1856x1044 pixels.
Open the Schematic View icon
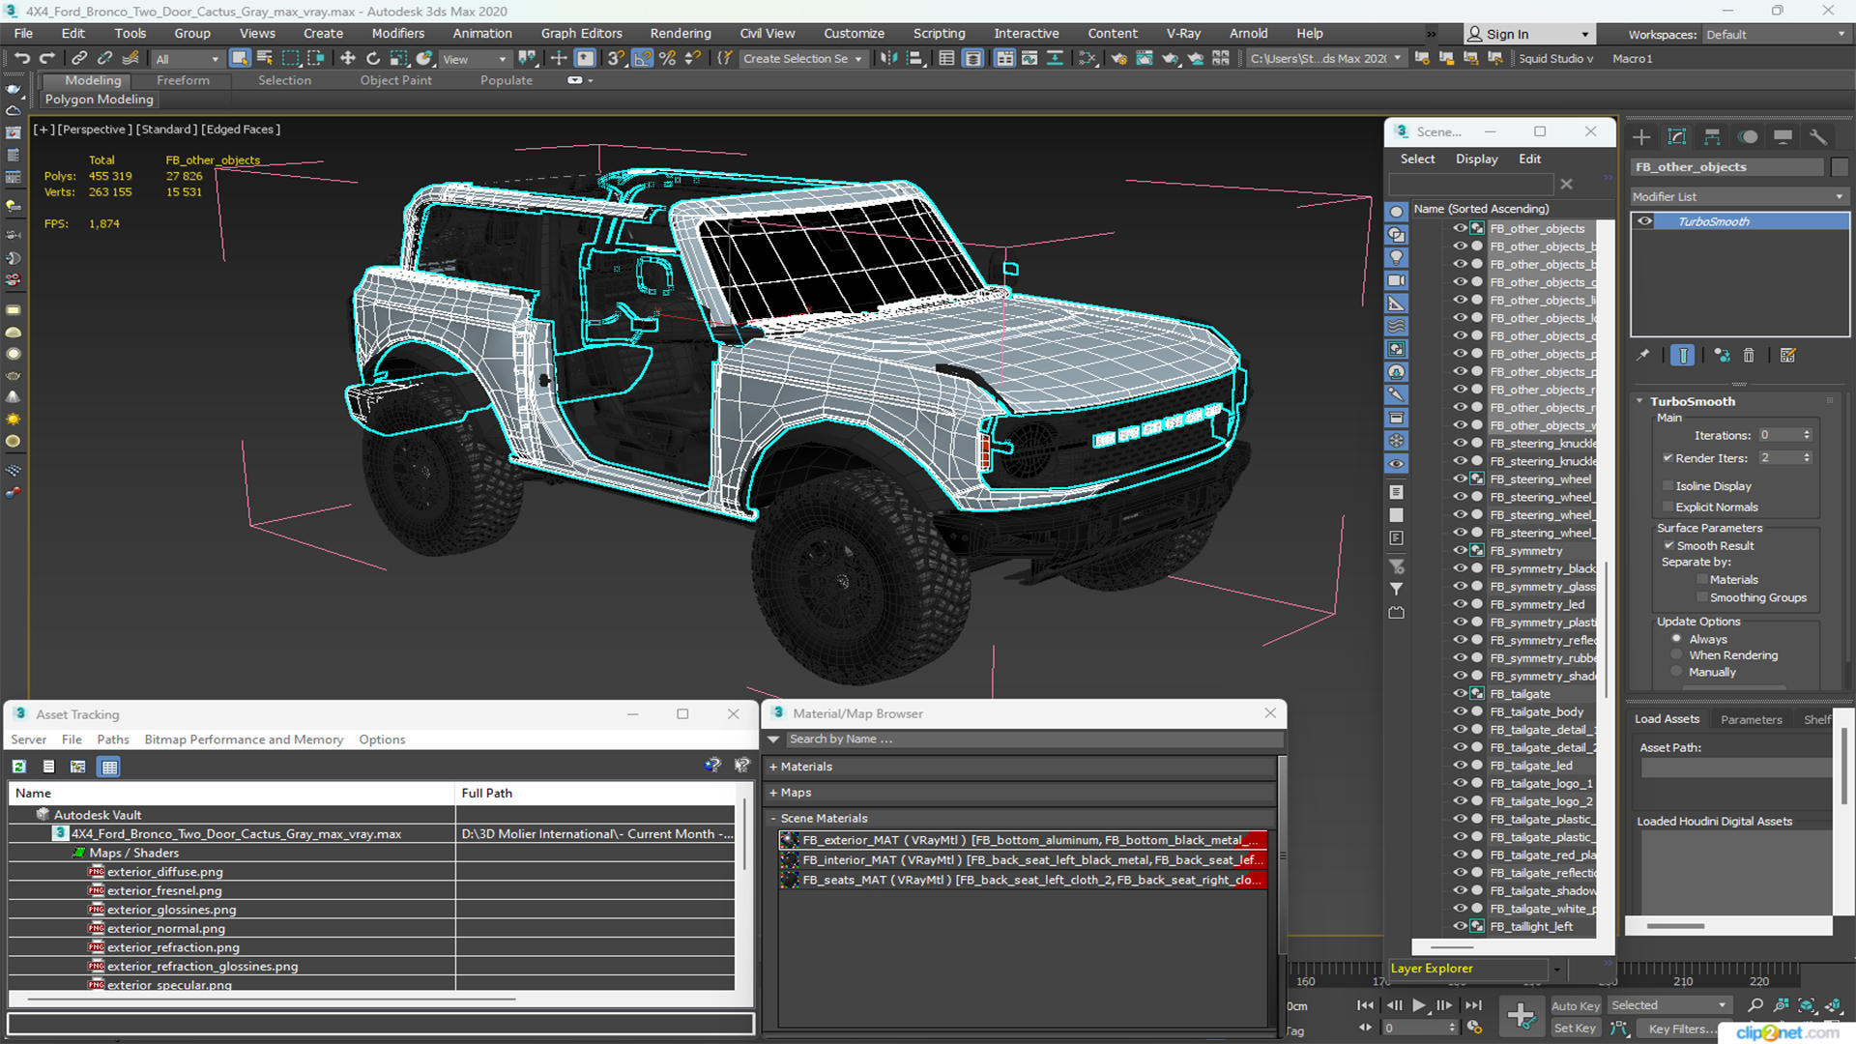point(1087,59)
